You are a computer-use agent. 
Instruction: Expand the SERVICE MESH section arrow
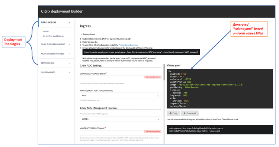click(x=70, y=63)
